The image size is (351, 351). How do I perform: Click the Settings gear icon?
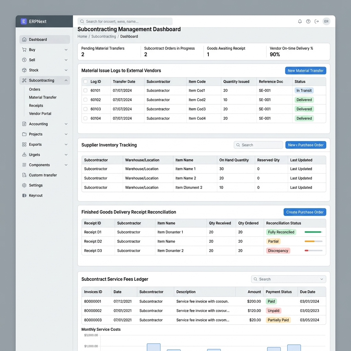point(24,185)
